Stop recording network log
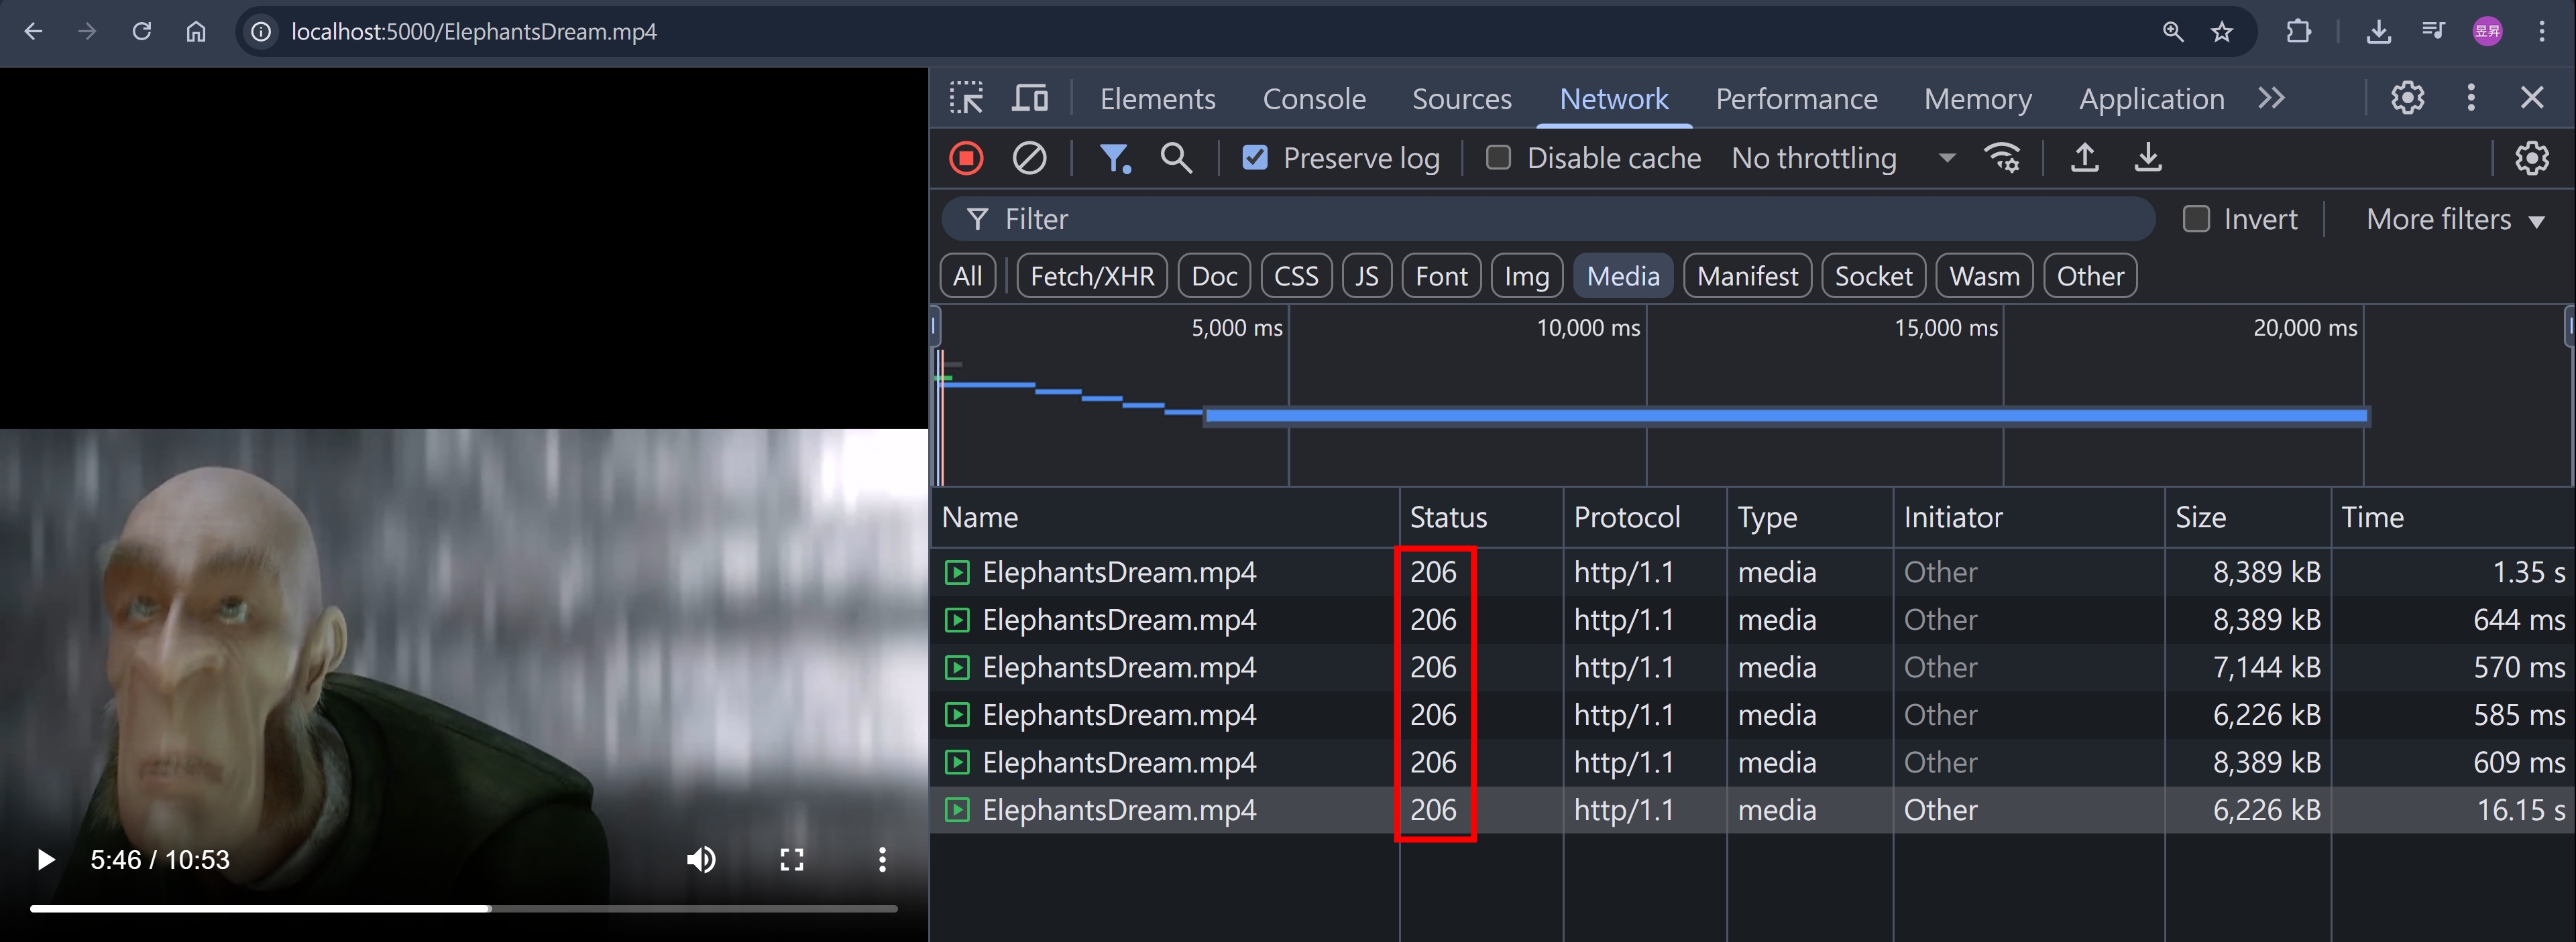Viewport: 2576px width, 942px height. click(966, 158)
